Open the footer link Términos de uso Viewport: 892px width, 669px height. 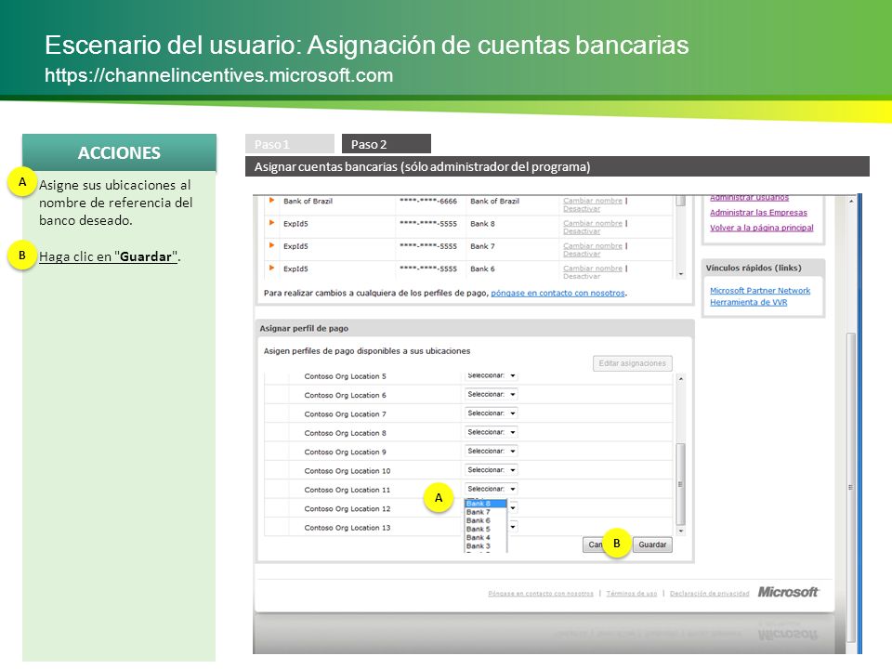(632, 594)
